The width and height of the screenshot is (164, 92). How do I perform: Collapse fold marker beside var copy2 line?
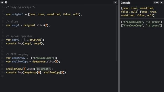pyautogui.click(x=5, y=40)
